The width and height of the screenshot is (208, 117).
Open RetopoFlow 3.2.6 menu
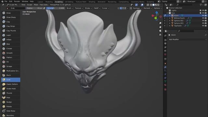point(61,5)
